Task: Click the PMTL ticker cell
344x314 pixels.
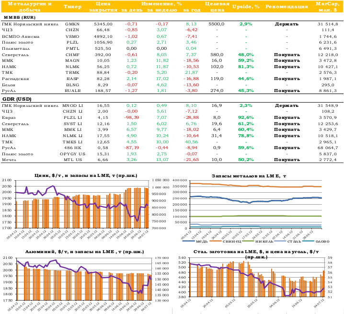Action: click(73, 48)
